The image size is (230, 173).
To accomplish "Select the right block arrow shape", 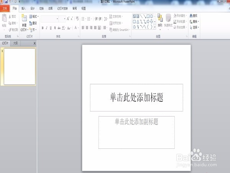I will 148,22.
